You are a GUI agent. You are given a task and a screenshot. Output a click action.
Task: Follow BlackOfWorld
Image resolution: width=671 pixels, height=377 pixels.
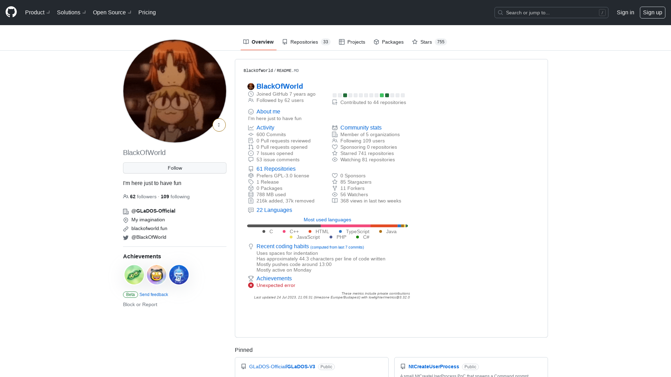(x=175, y=168)
